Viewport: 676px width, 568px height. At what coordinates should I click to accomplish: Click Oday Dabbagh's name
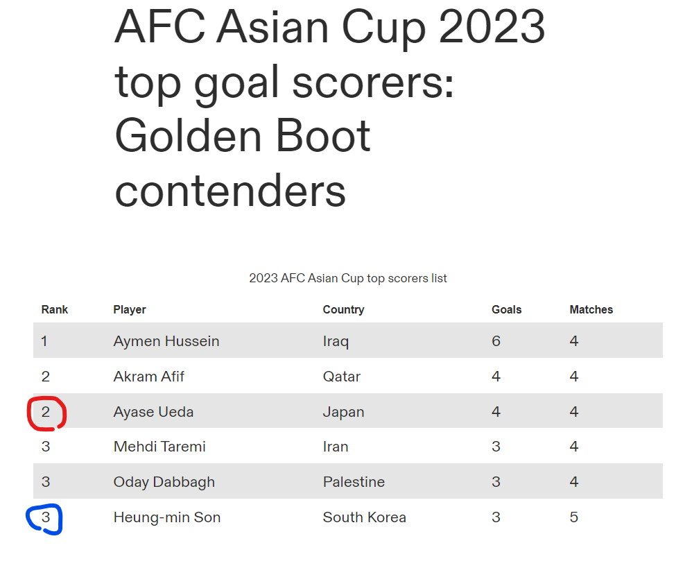pyautogui.click(x=164, y=482)
